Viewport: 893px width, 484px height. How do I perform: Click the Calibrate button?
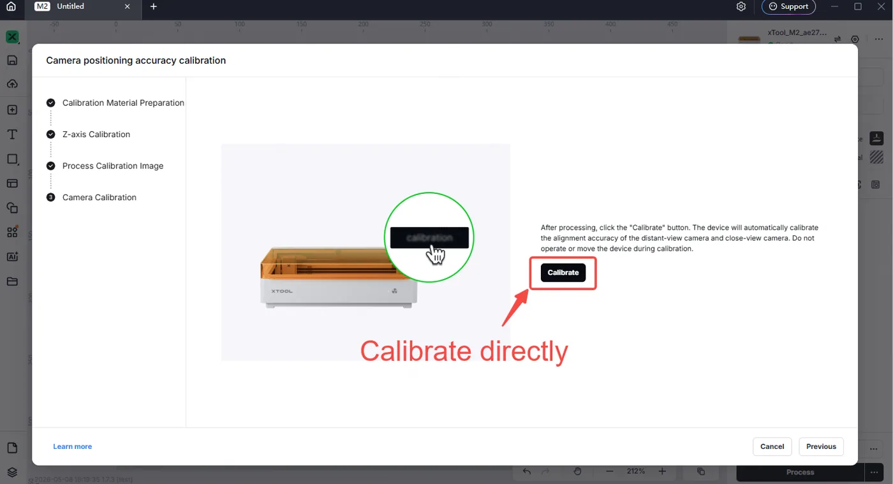point(563,272)
